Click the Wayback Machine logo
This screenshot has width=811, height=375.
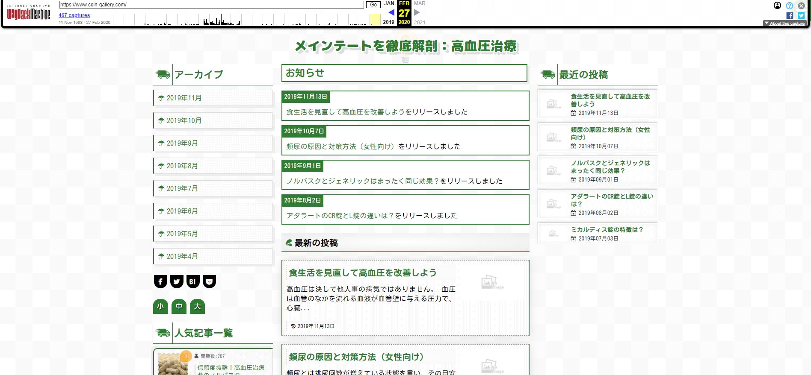[29, 13]
